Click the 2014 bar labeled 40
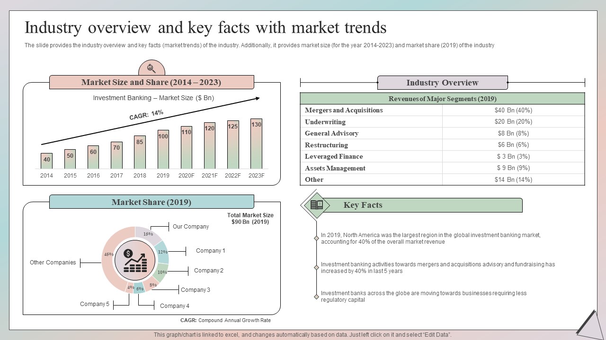Viewport: 606px width, 340px height. point(46,161)
